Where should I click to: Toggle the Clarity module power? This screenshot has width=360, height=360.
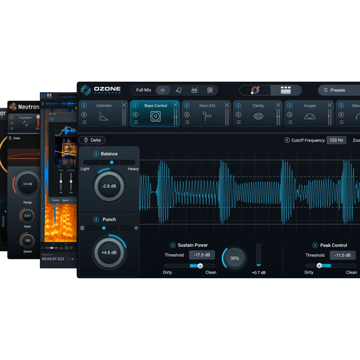pos(238,106)
